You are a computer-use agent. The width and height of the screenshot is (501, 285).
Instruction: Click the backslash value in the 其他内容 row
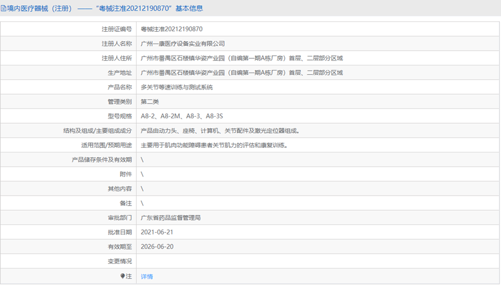pos(142,188)
